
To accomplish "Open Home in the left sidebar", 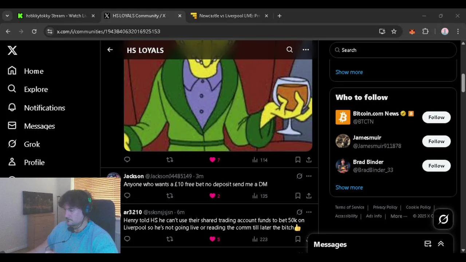I will (25, 71).
